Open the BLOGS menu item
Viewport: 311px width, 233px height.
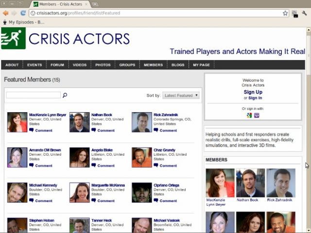pos(178,65)
